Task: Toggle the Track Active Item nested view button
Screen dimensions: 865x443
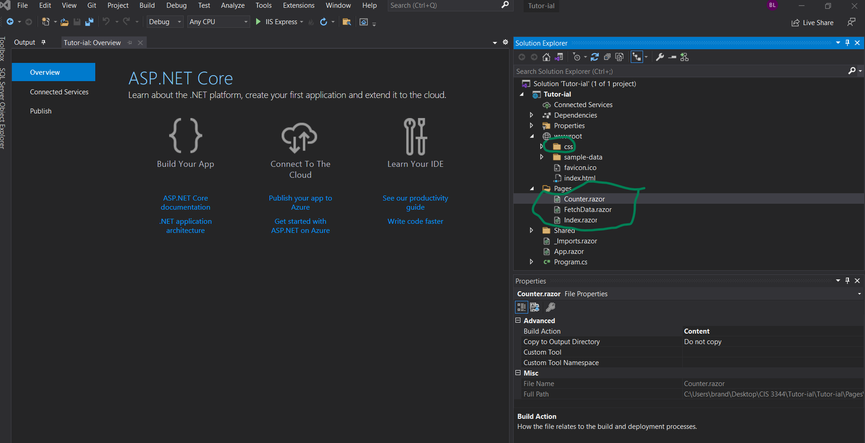Action: tap(637, 57)
